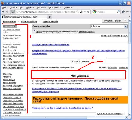This screenshot has height=120, width=132.
Task: Open the Инструменты menu
Action: point(55,8)
